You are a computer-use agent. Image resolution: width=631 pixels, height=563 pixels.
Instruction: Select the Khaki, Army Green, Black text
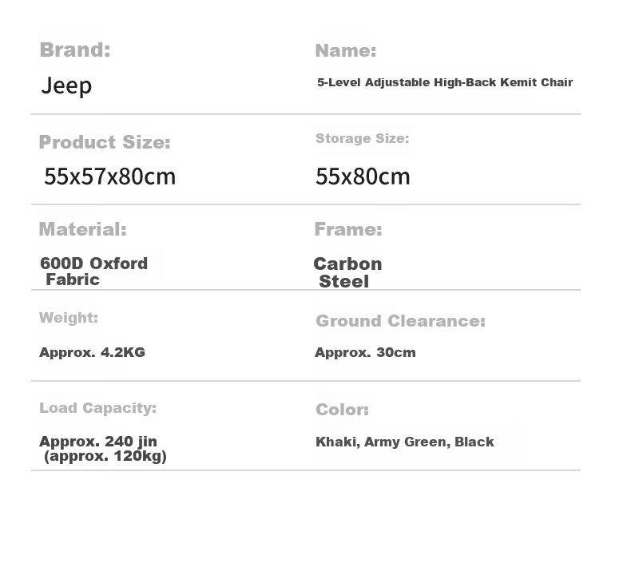coord(404,442)
